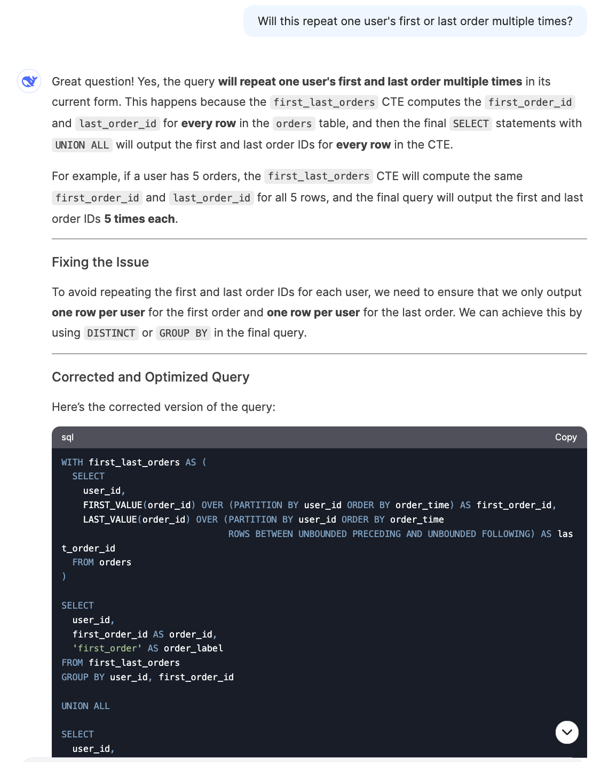This screenshot has width=601, height=762.
Task: Click the "FROM orders" line in code block
Action: [101, 562]
